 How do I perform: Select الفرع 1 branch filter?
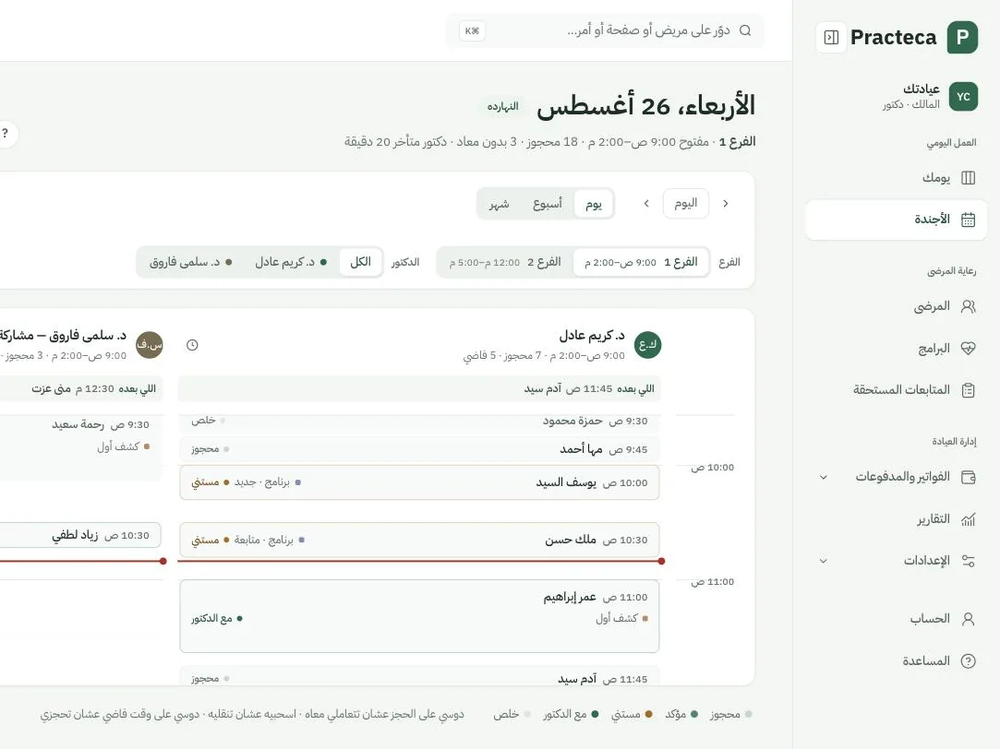coord(641,262)
